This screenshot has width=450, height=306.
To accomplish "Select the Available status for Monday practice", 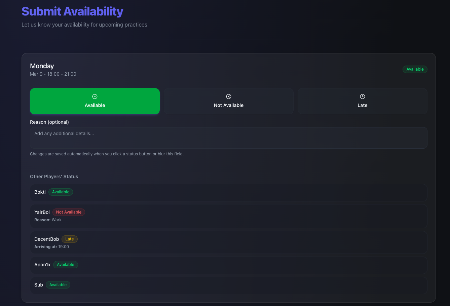I will tap(95, 101).
